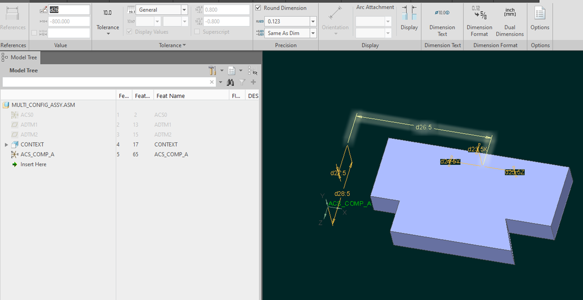Screen dimensions: 583x300
Task: Click the Orientation button
Action: [335, 20]
